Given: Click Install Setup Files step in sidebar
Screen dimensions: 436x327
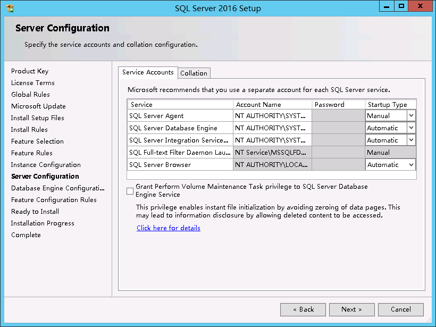Looking at the screenshot, I should 38,118.
